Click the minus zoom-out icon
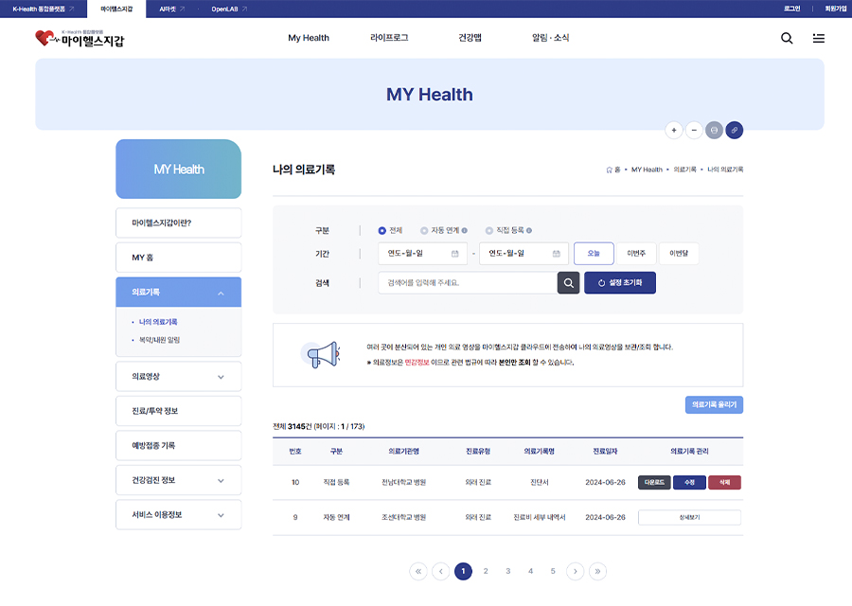The width and height of the screenshot is (852, 606). 694,130
